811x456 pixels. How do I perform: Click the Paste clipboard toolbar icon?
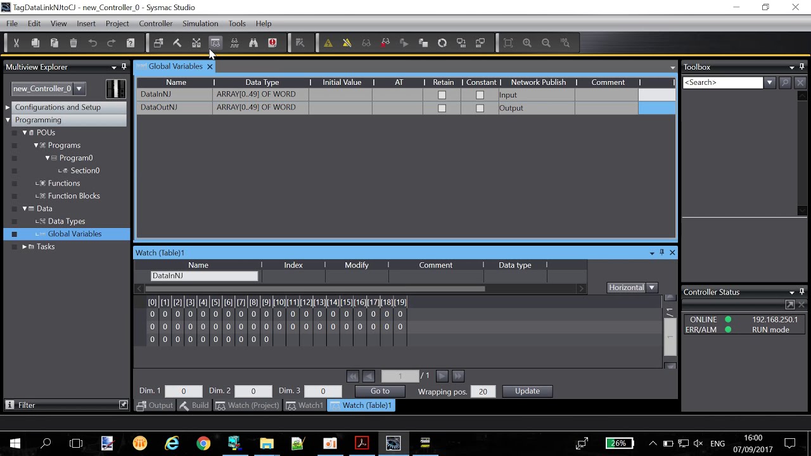tap(54, 43)
